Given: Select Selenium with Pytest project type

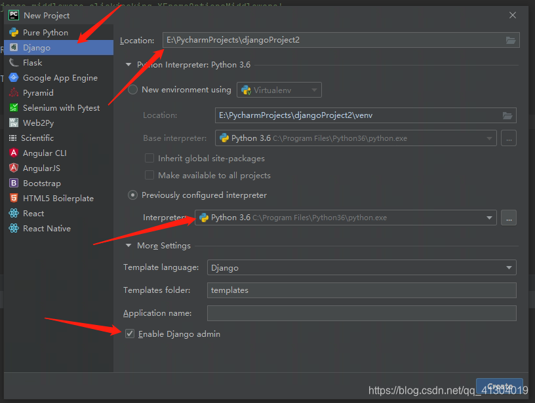Looking at the screenshot, I should [x=59, y=107].
